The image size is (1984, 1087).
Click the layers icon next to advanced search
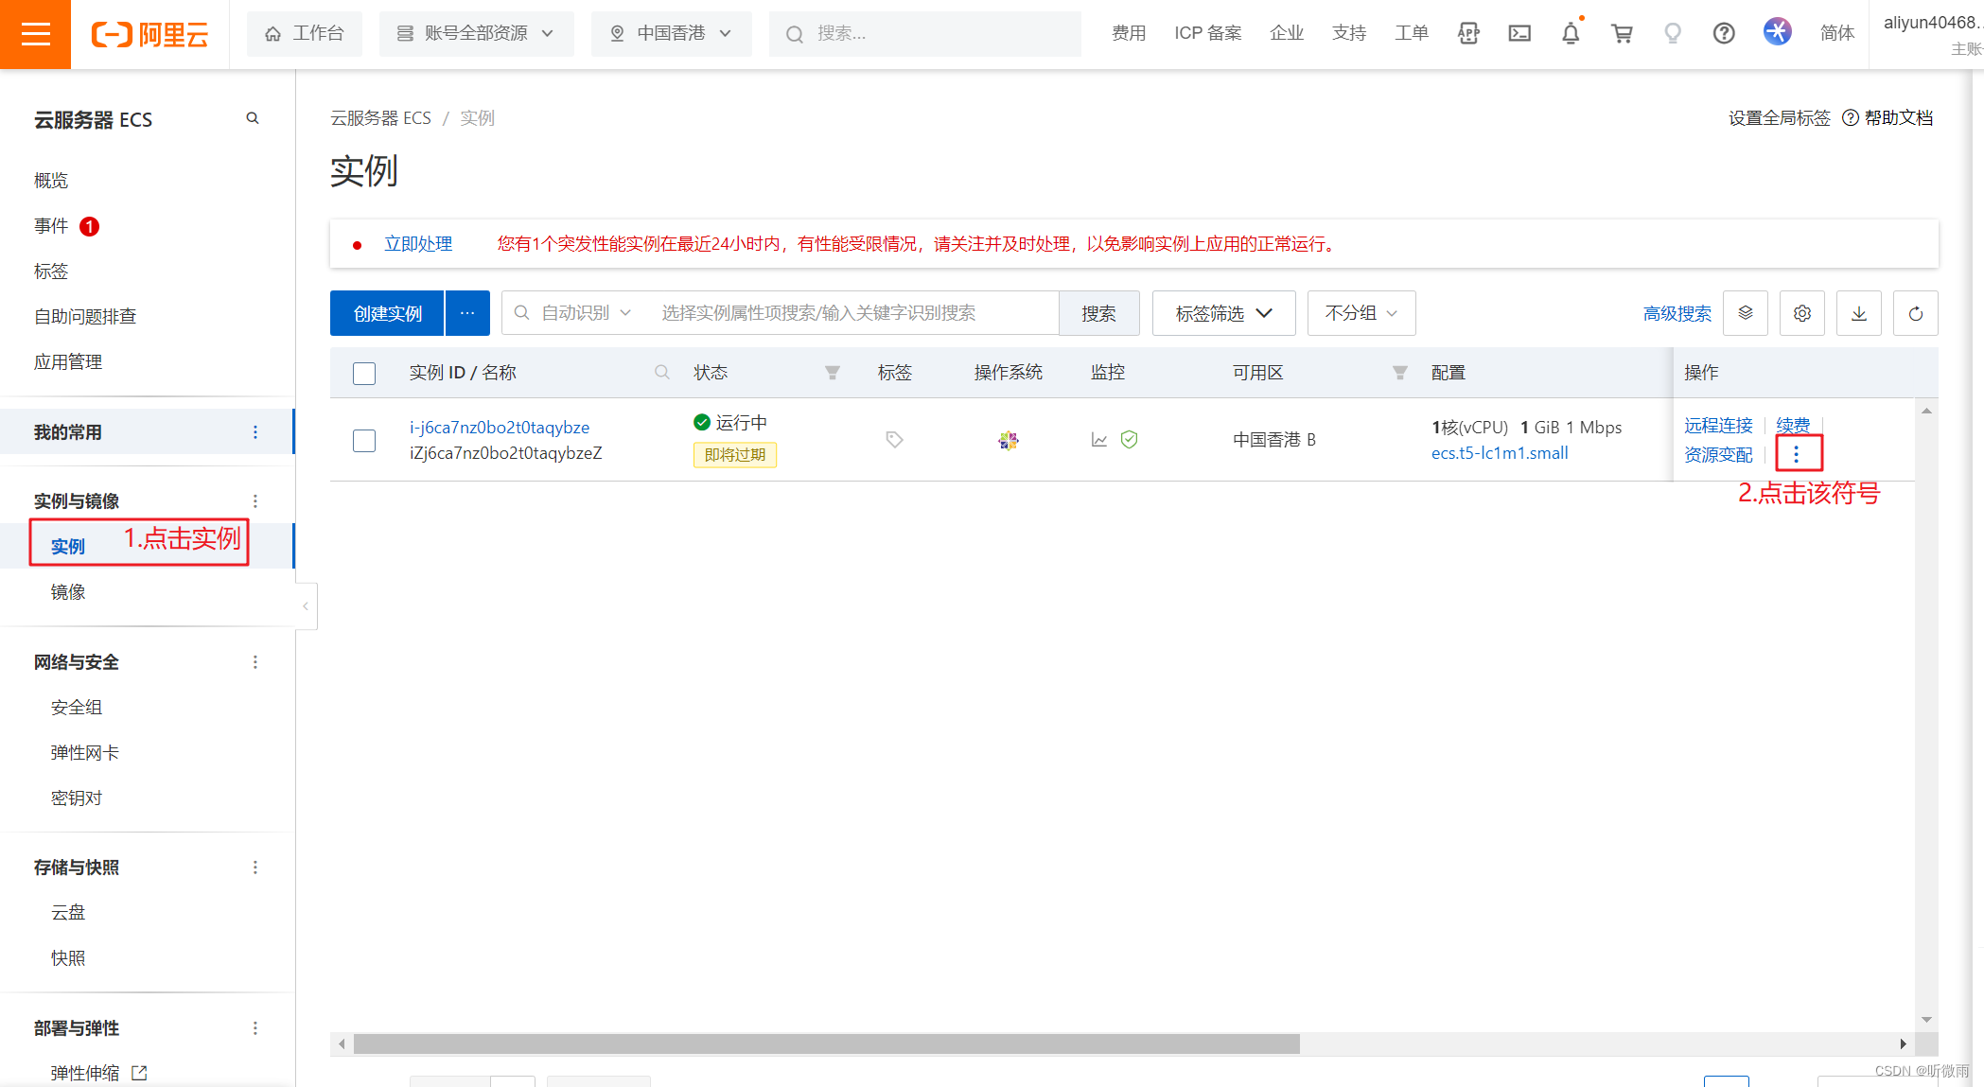1746,313
